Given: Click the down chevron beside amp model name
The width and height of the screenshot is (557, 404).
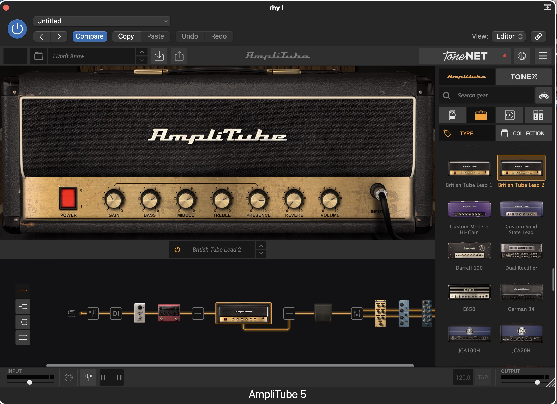Looking at the screenshot, I should [x=261, y=254].
